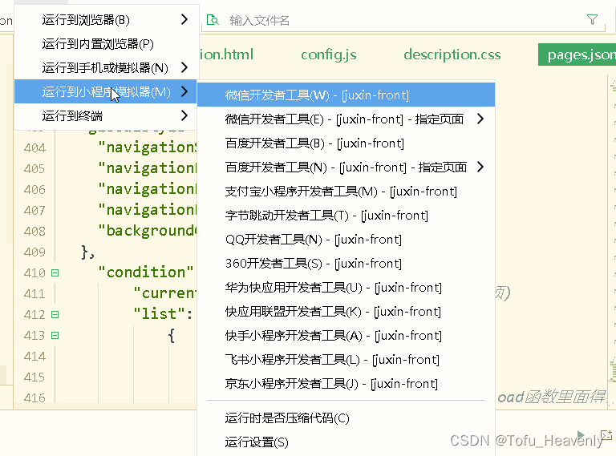Expand arrow of 微信开发者工具(E) 指定页面
The width and height of the screenshot is (616, 456).
click(x=480, y=119)
